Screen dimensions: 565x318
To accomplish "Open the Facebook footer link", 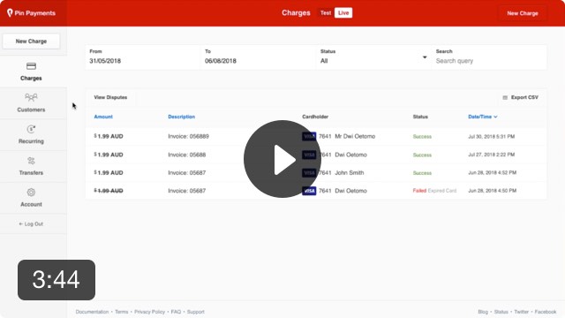I will [x=546, y=312].
